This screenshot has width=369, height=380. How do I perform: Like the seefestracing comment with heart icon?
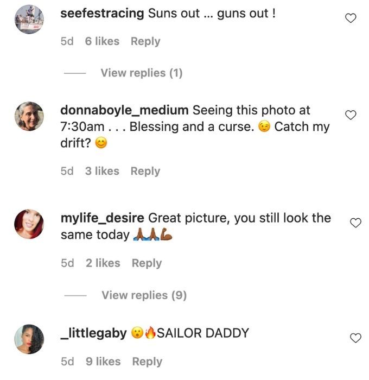[x=351, y=18]
